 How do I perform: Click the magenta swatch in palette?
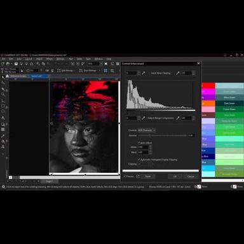[208, 91]
